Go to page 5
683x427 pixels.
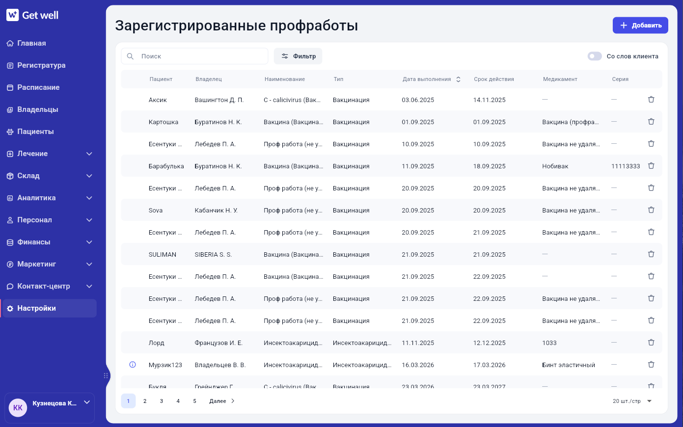195,401
